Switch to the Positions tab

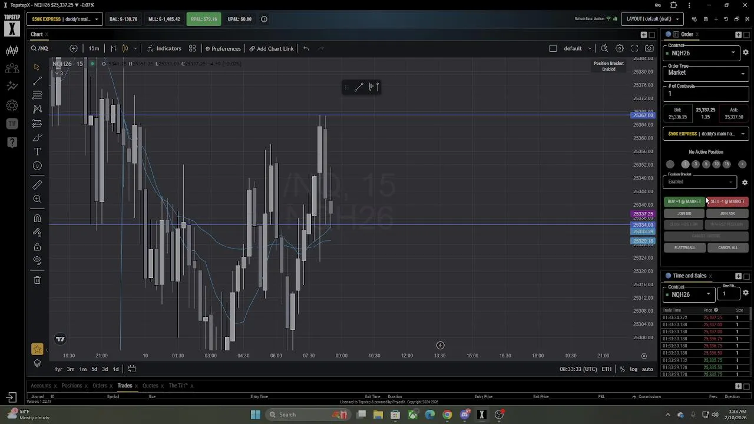tap(72, 386)
